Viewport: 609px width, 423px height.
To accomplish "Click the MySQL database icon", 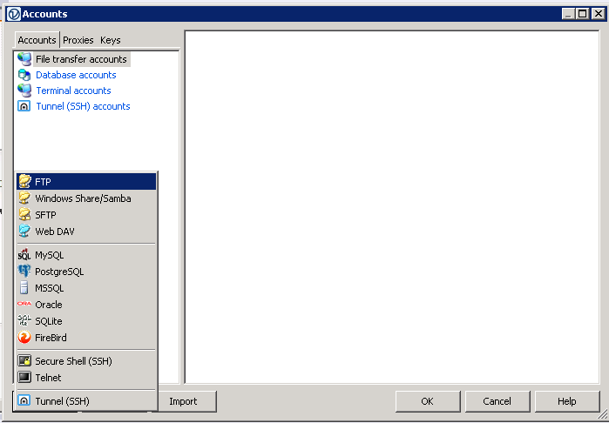I will coord(24,255).
